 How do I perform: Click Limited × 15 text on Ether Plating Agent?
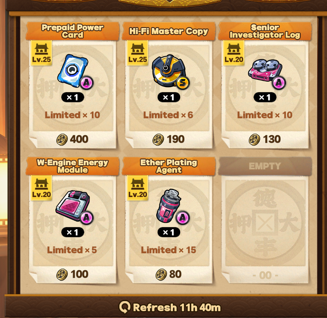[169, 250]
